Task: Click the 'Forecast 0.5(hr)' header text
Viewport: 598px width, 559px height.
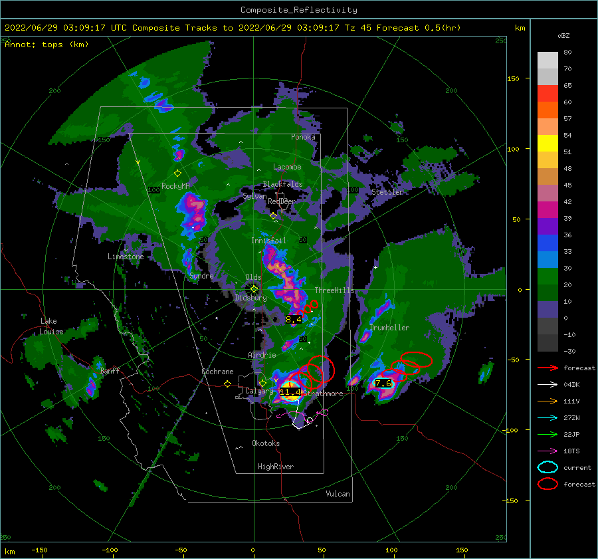Action: click(x=419, y=28)
